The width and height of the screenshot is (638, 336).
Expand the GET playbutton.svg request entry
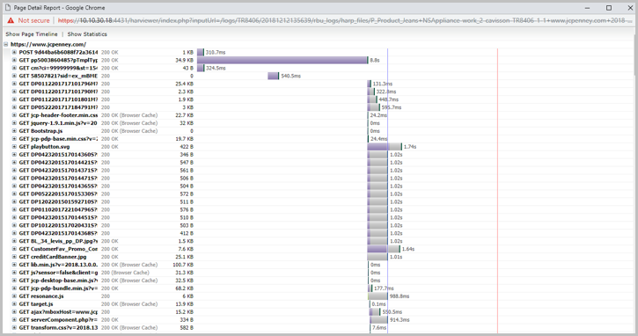[14, 146]
